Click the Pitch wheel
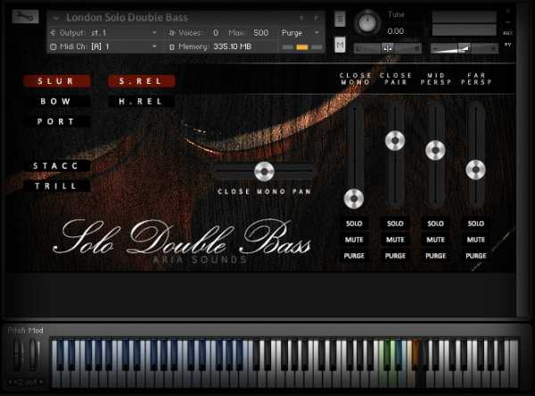 coord(18,355)
